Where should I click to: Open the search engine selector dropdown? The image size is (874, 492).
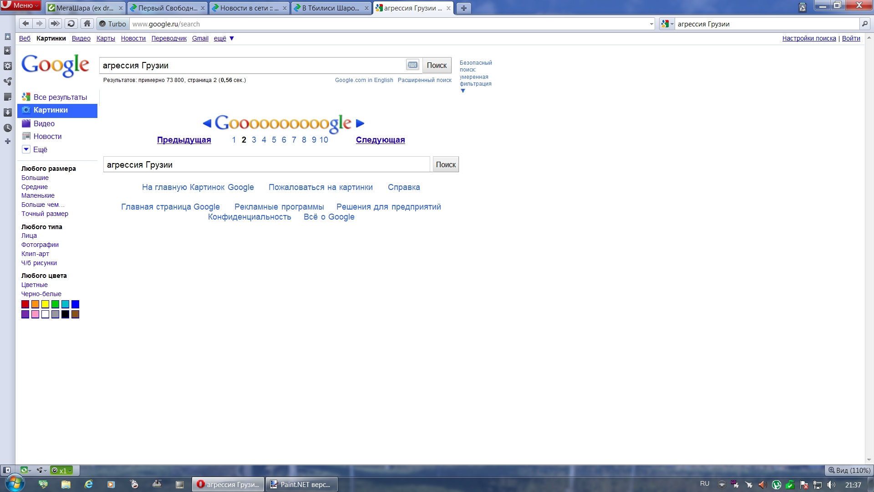[x=667, y=24]
